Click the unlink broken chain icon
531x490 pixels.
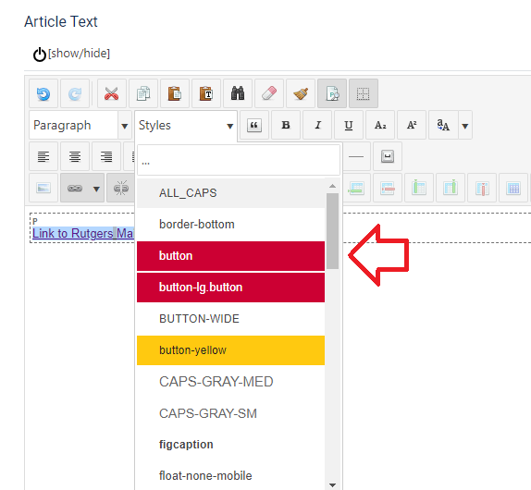121,188
